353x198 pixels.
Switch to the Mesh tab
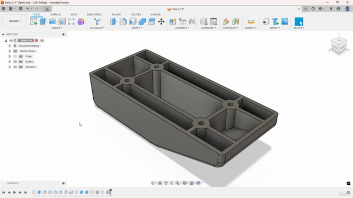coord(74,14)
